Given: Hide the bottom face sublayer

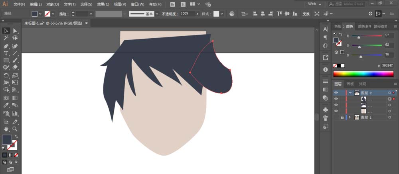Looking at the screenshot, I should click(x=336, y=111).
